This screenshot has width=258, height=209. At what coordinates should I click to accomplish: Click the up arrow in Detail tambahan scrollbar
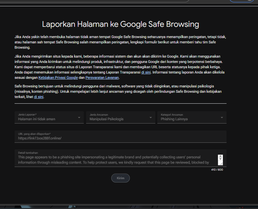(220, 156)
